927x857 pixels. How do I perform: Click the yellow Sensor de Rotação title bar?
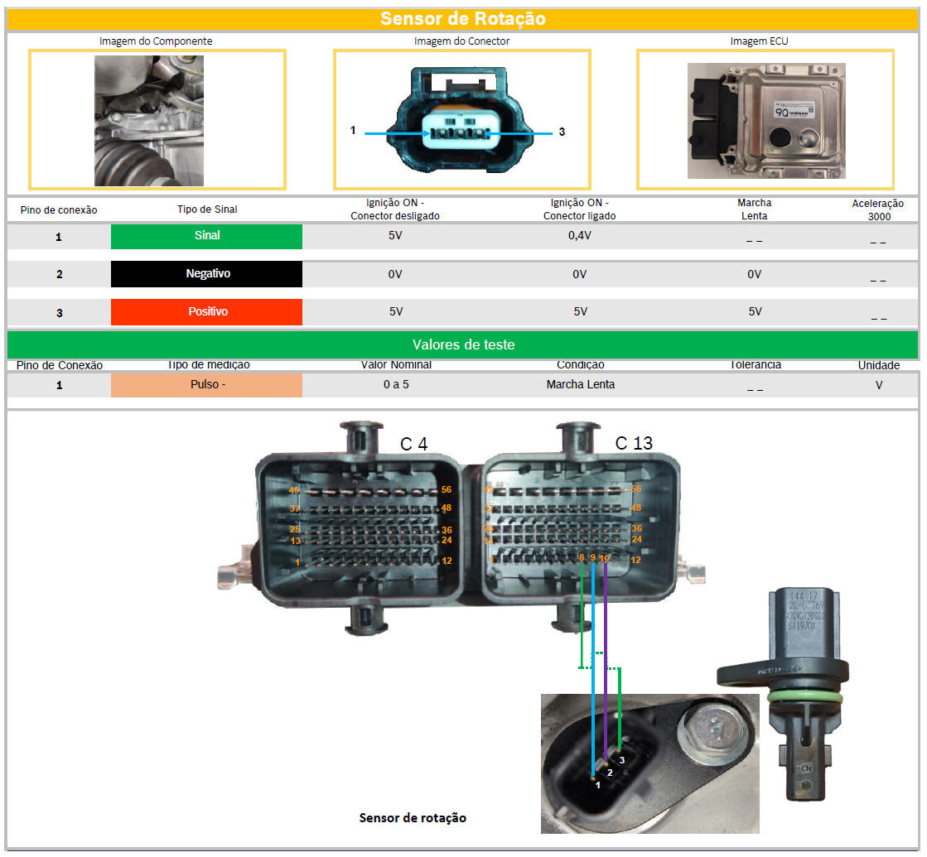tap(462, 19)
